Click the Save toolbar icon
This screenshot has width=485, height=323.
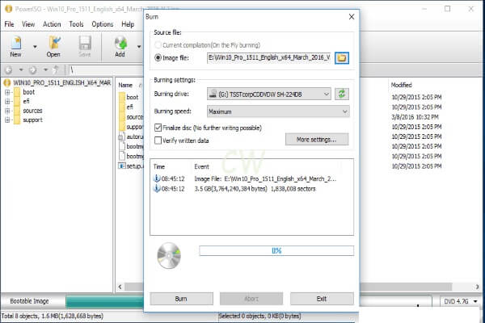85,43
